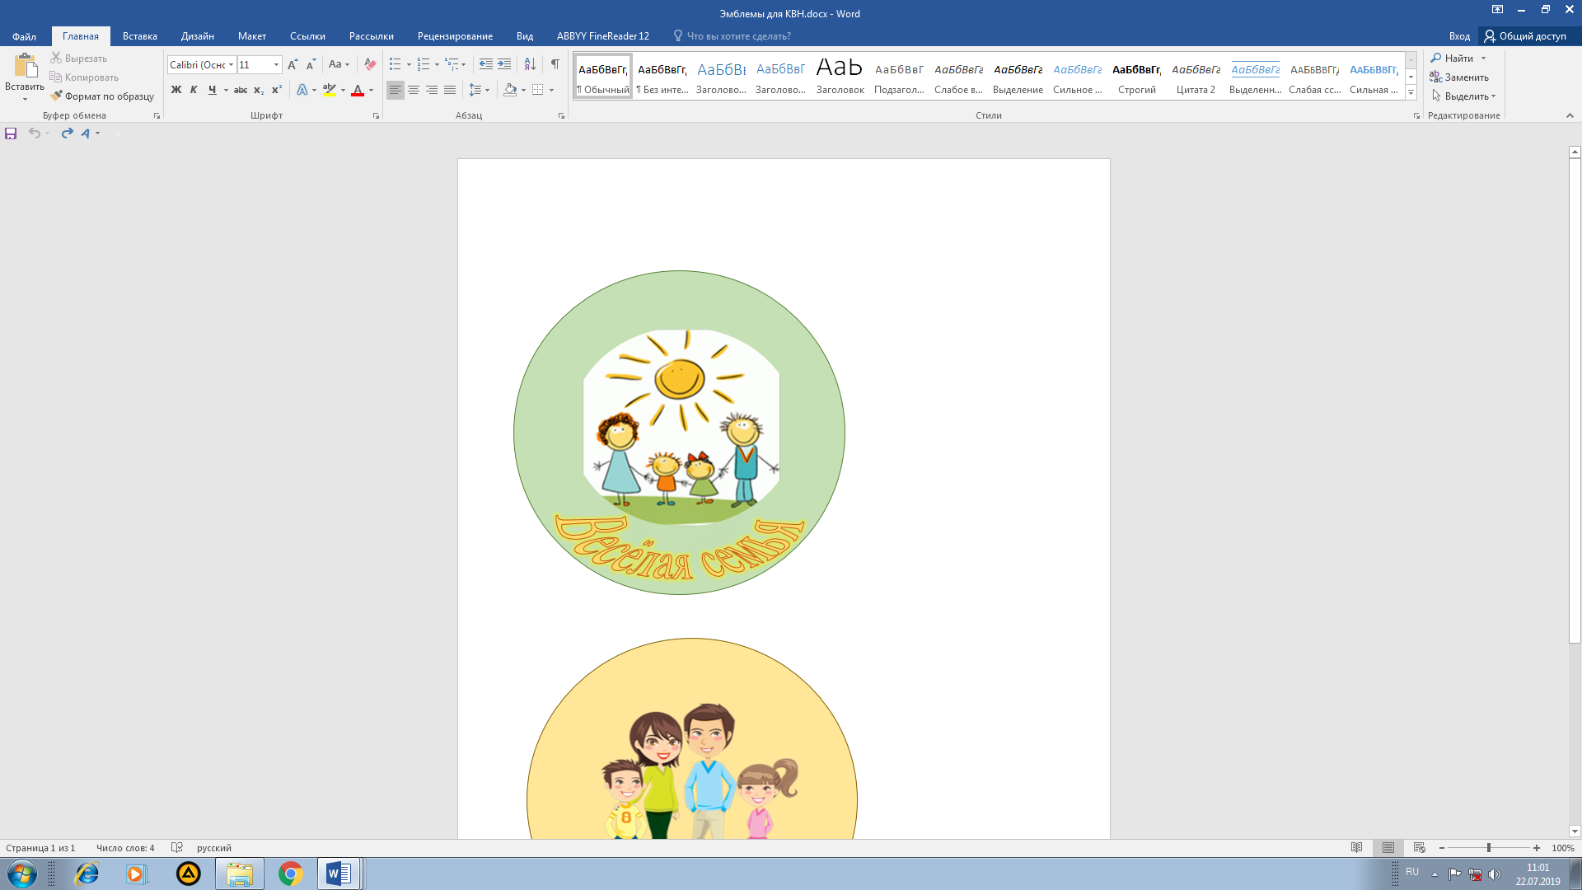Align text to the left
1582x890 pixels.
point(395,90)
